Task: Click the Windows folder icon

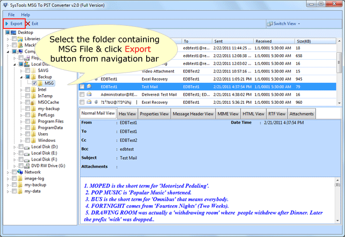Action: point(33,140)
